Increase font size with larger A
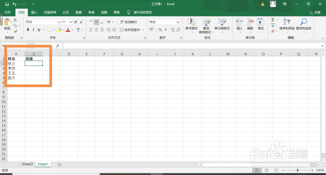Screen dimensions: 326x175 tap(76, 22)
